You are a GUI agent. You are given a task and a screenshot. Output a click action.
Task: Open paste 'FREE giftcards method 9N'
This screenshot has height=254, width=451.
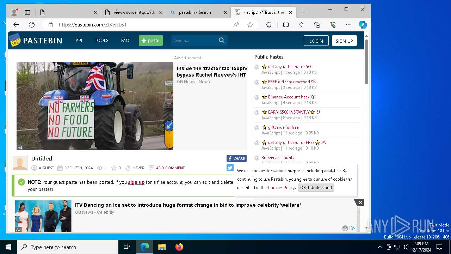pos(292,82)
